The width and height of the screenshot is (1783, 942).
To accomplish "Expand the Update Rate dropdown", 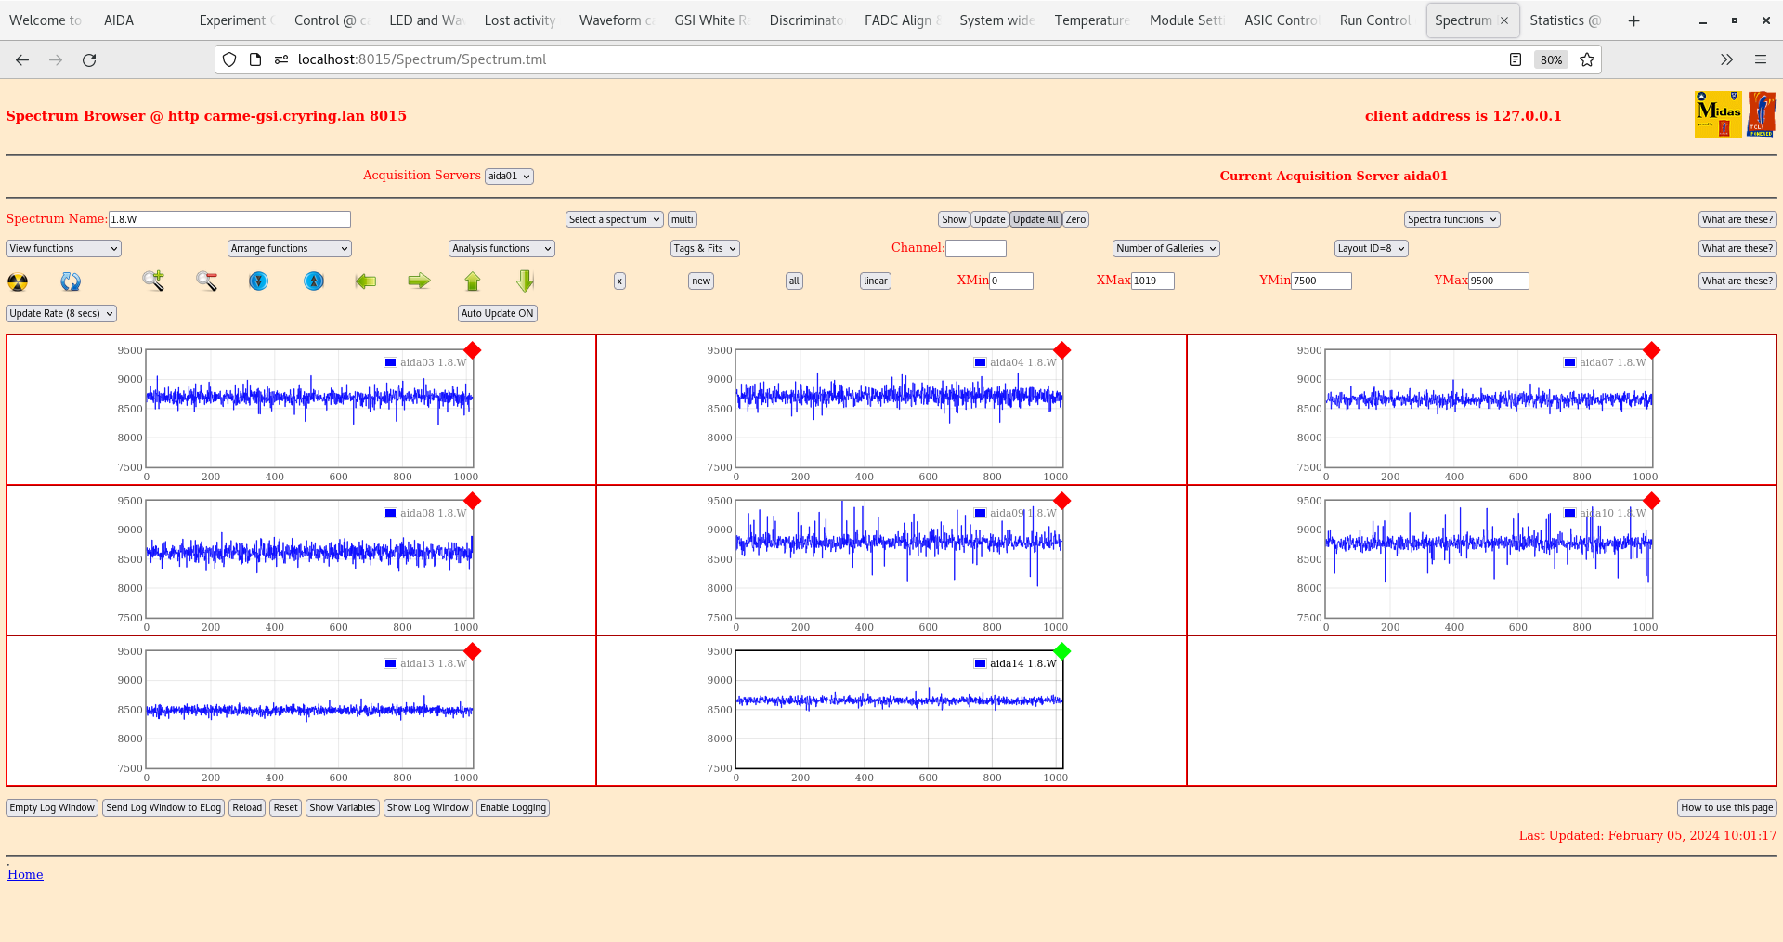I will click(x=61, y=314).
